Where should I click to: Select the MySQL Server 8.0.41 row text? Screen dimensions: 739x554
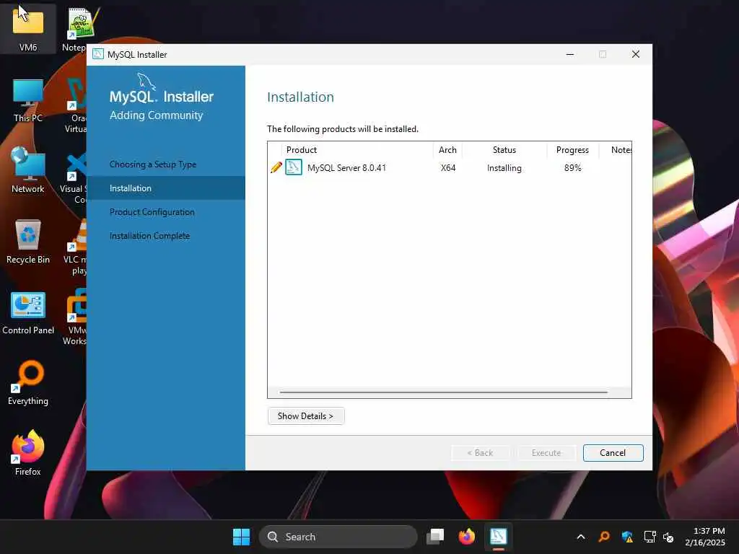click(x=346, y=167)
